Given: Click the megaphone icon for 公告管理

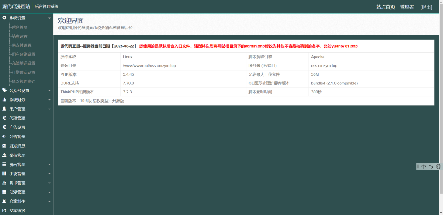Looking at the screenshot, I should [x=4, y=136].
